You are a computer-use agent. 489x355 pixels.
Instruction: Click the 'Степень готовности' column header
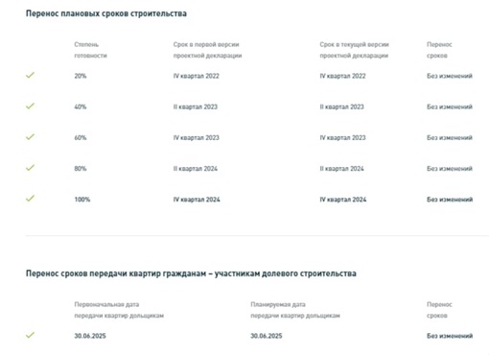(x=90, y=50)
